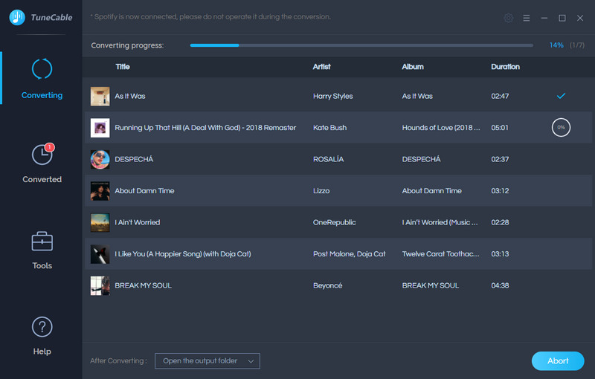Screen dimensions: 595x379
Task: Click the converting progress bar
Action: [x=361, y=45]
